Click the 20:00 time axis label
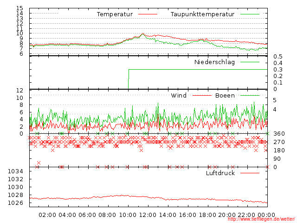This screenshot has height=223, width=297. (227, 215)
